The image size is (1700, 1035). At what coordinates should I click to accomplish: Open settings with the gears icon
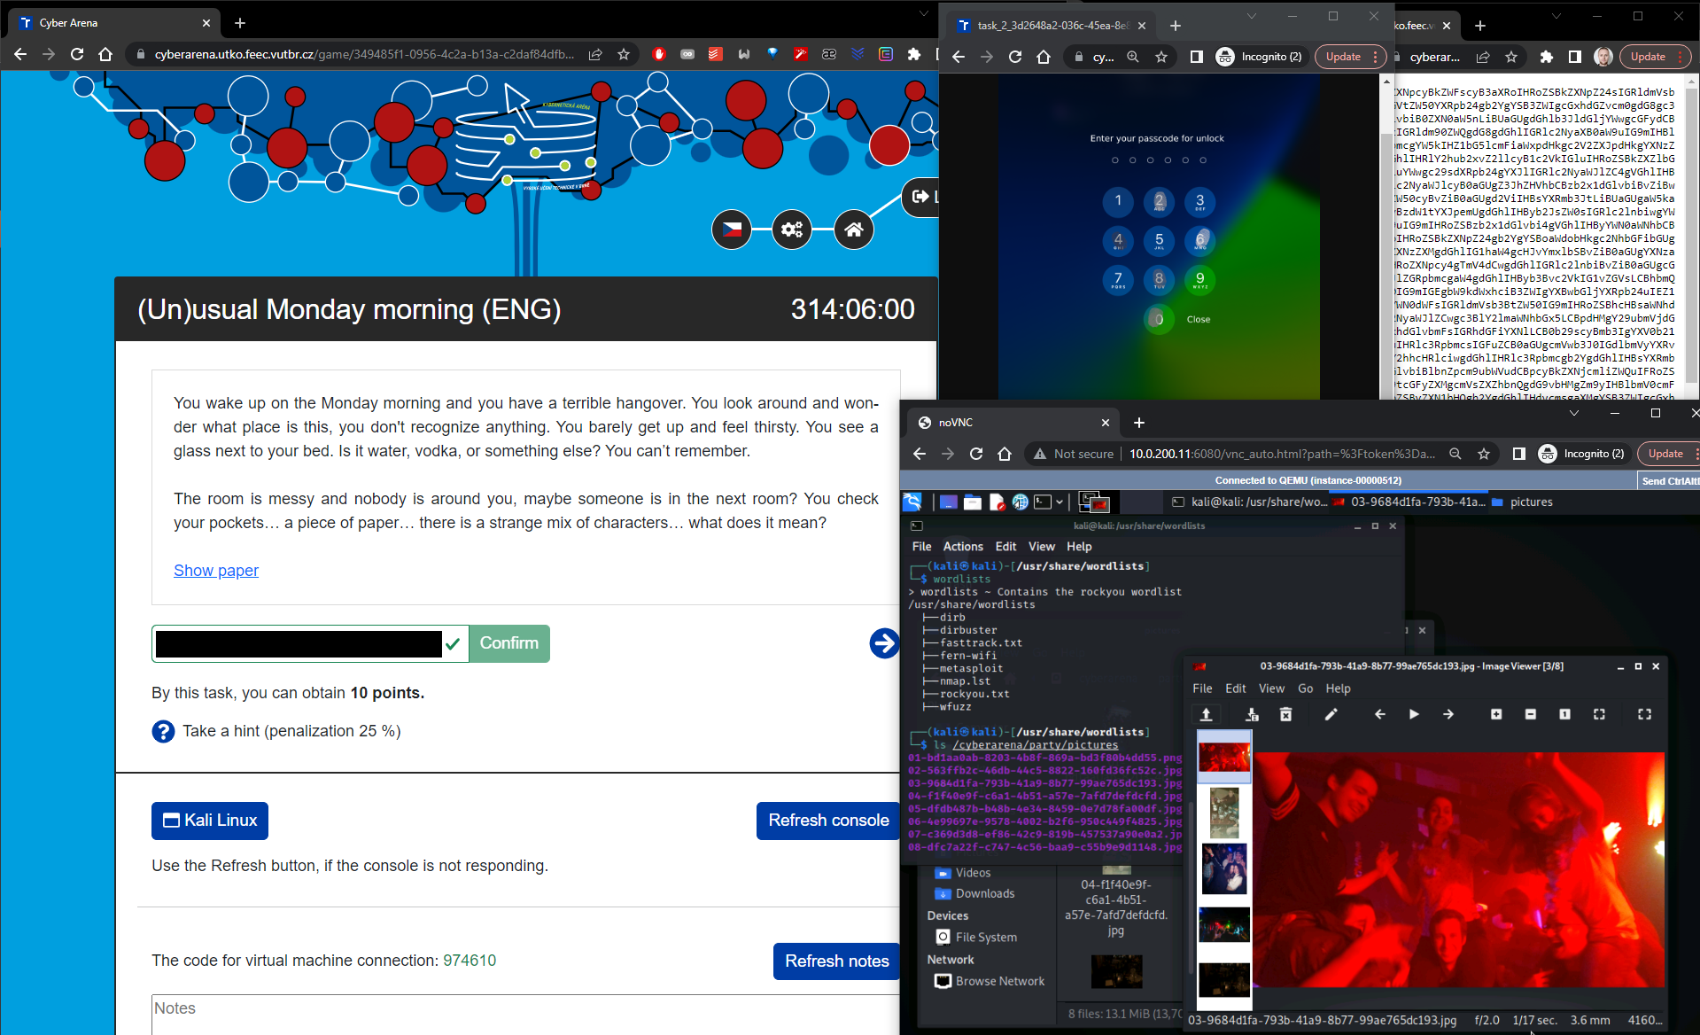(792, 230)
